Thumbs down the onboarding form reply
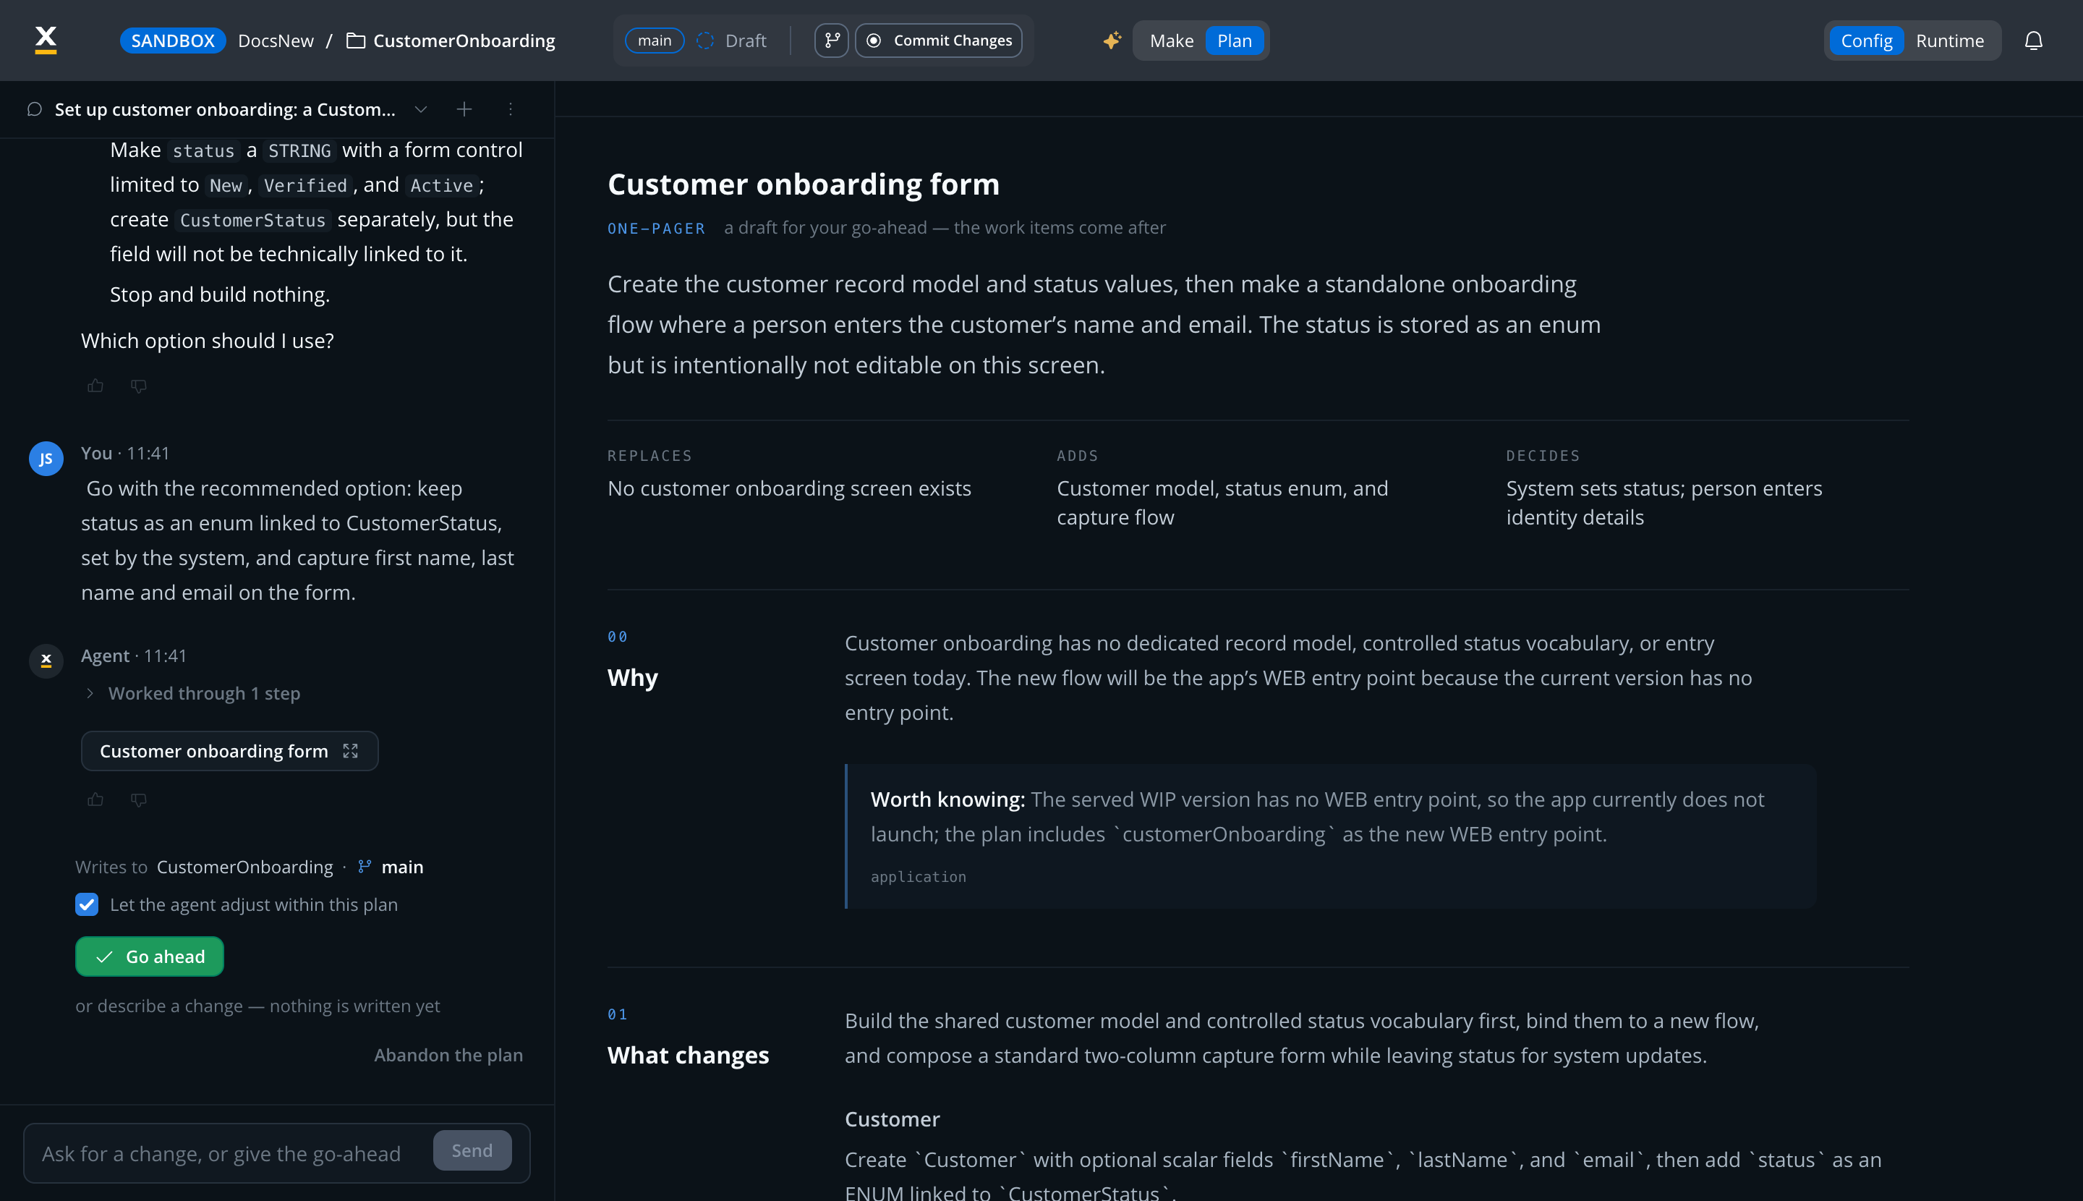This screenshot has height=1201, width=2083. (139, 799)
